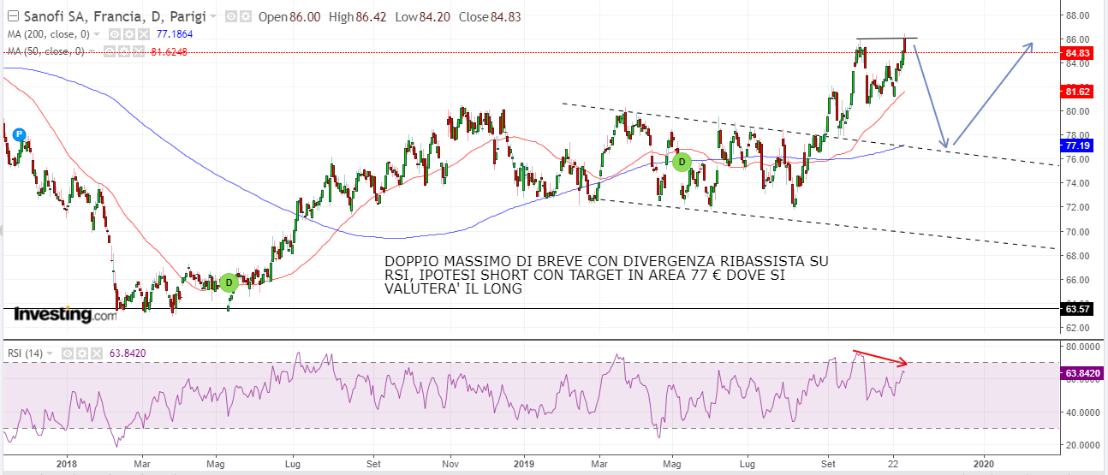Click the Nov label on the time axis
1108x475 pixels.
pos(450,463)
